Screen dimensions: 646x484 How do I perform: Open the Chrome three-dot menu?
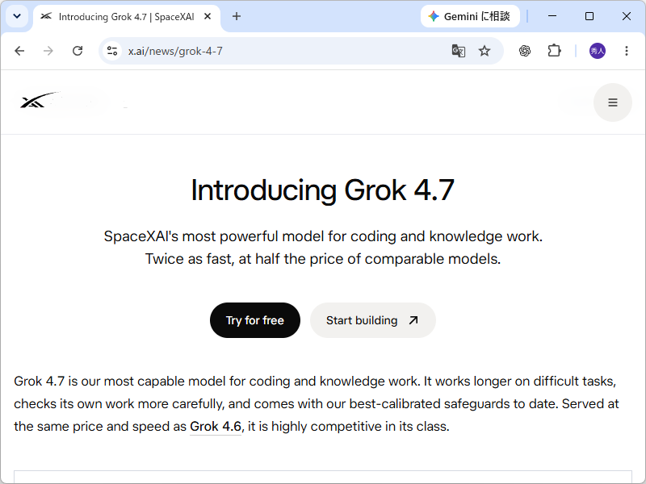pyautogui.click(x=627, y=51)
